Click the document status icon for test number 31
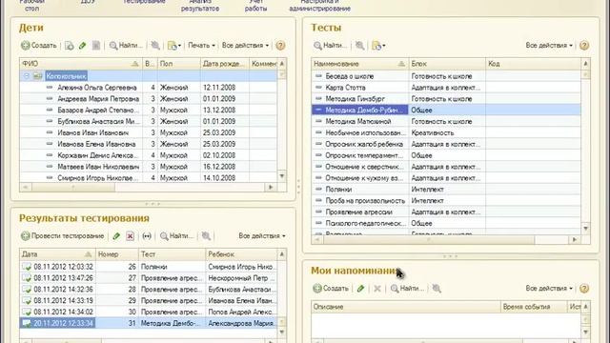 tap(27, 323)
